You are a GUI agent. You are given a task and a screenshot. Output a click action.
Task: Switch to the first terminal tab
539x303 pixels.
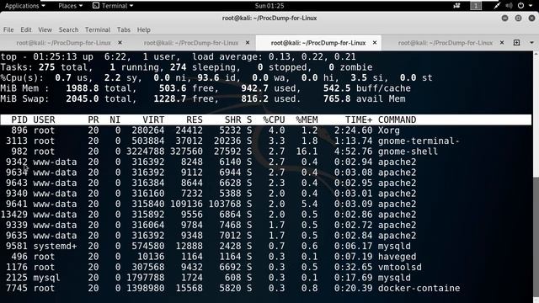(64, 43)
